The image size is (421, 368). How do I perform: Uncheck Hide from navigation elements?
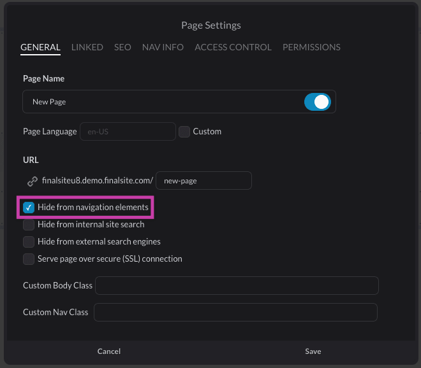pos(29,208)
